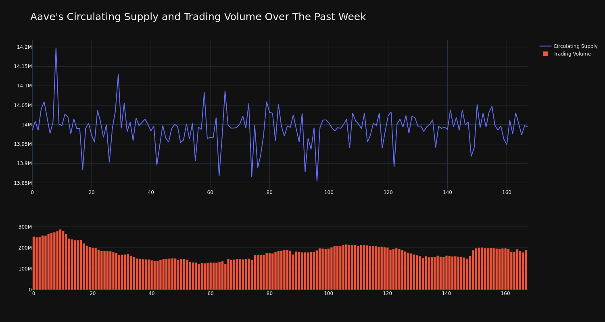Click the 14.2M y-axis label
Viewport: 605px width, 322px height.
pos(24,47)
